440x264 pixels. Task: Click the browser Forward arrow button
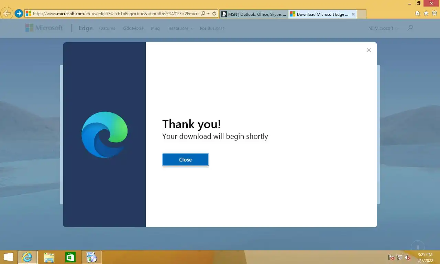(x=19, y=13)
